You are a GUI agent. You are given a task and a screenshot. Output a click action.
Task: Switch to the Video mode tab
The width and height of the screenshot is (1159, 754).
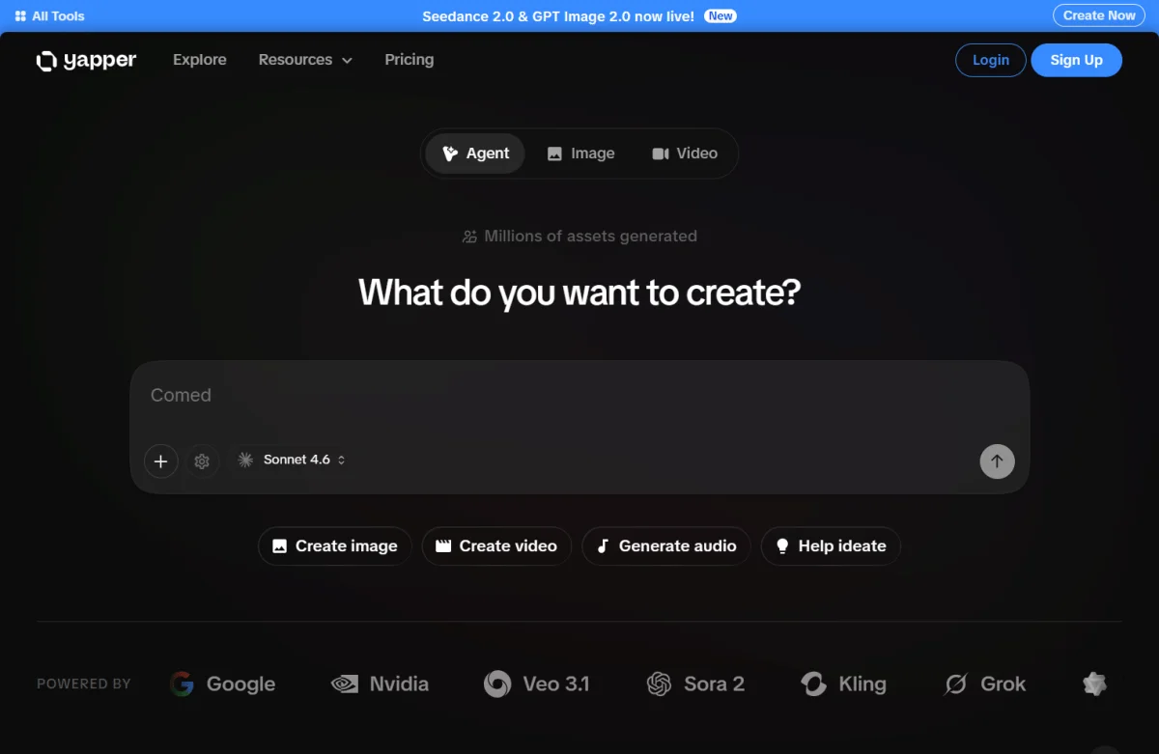tap(685, 154)
